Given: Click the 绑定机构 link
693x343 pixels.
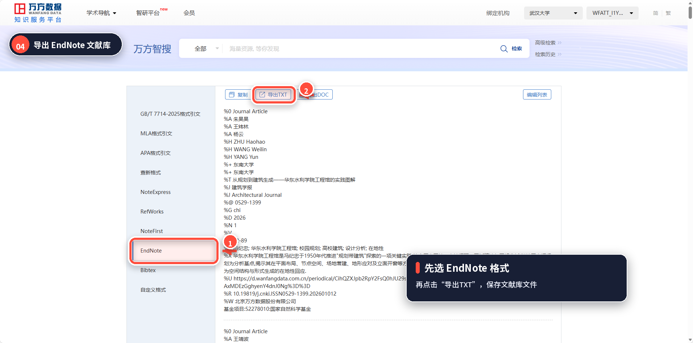Looking at the screenshot, I should point(498,13).
